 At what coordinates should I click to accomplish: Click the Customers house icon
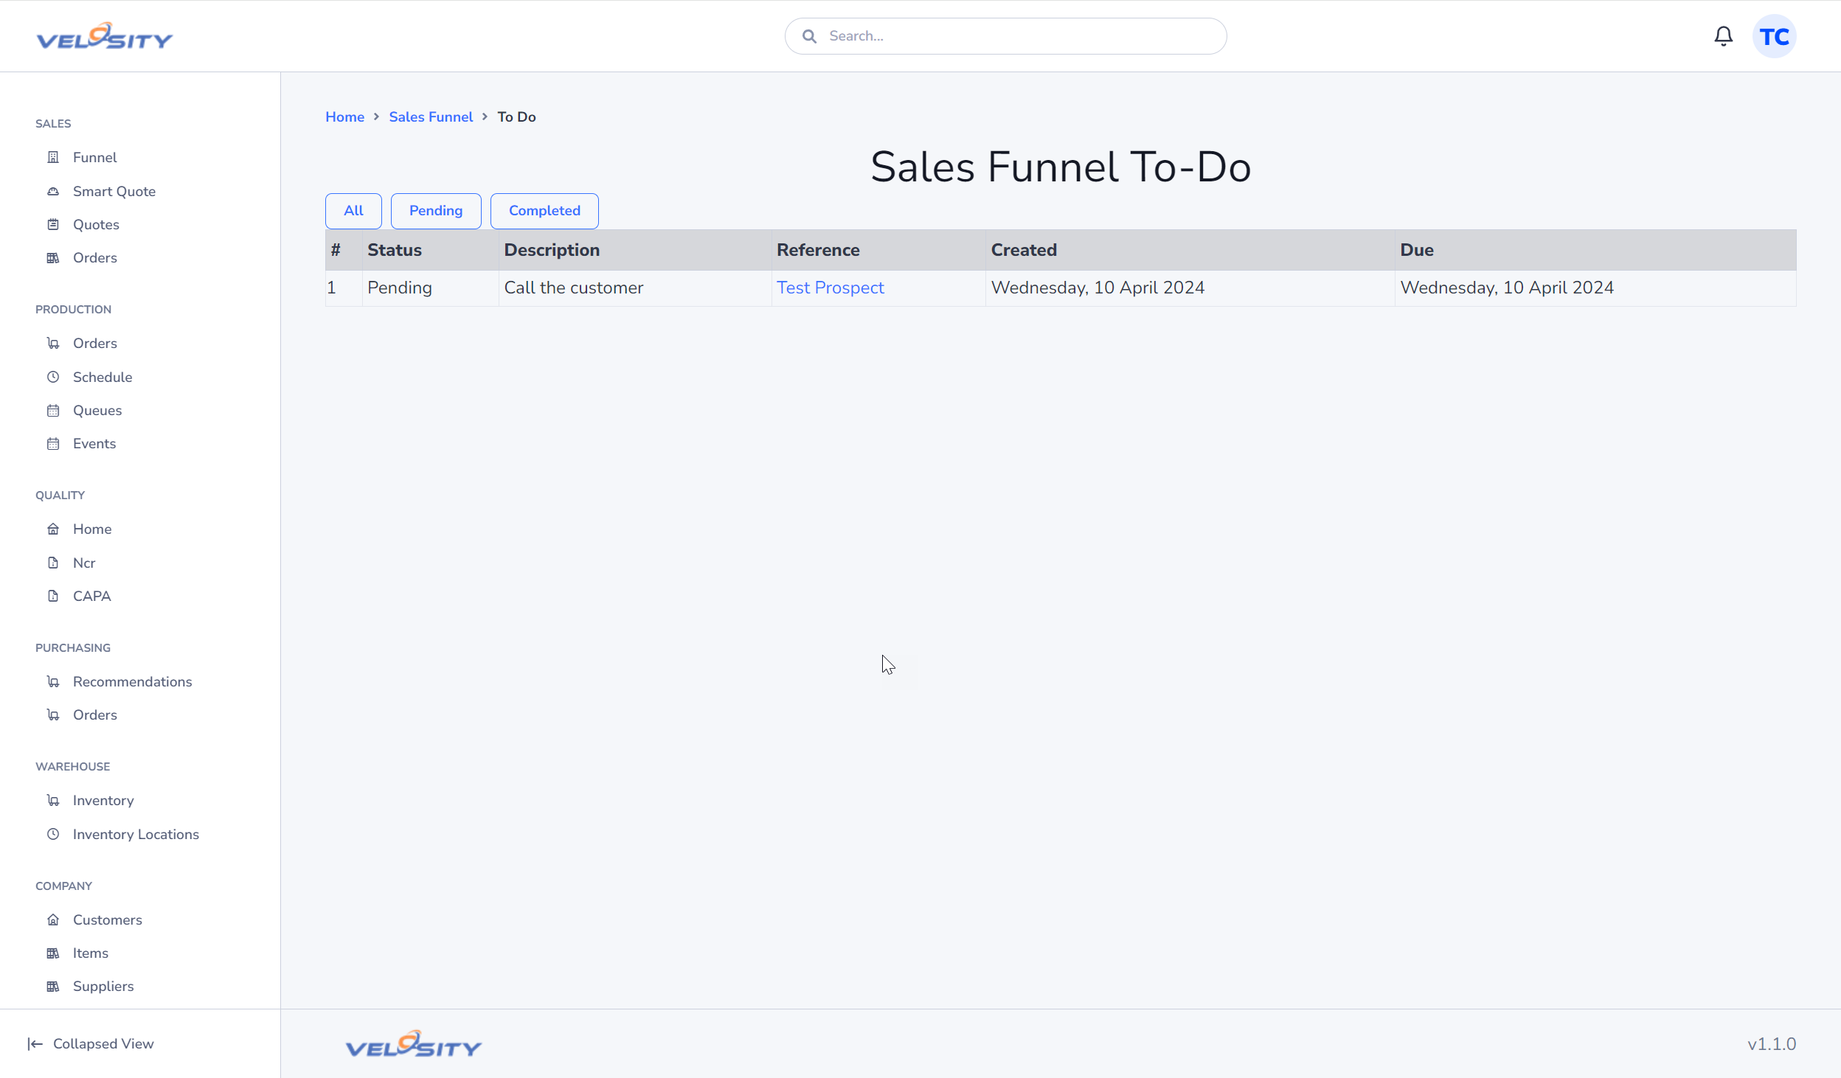click(53, 919)
